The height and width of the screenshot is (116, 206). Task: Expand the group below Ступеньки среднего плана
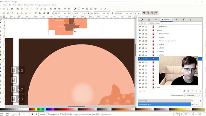pos(158,44)
